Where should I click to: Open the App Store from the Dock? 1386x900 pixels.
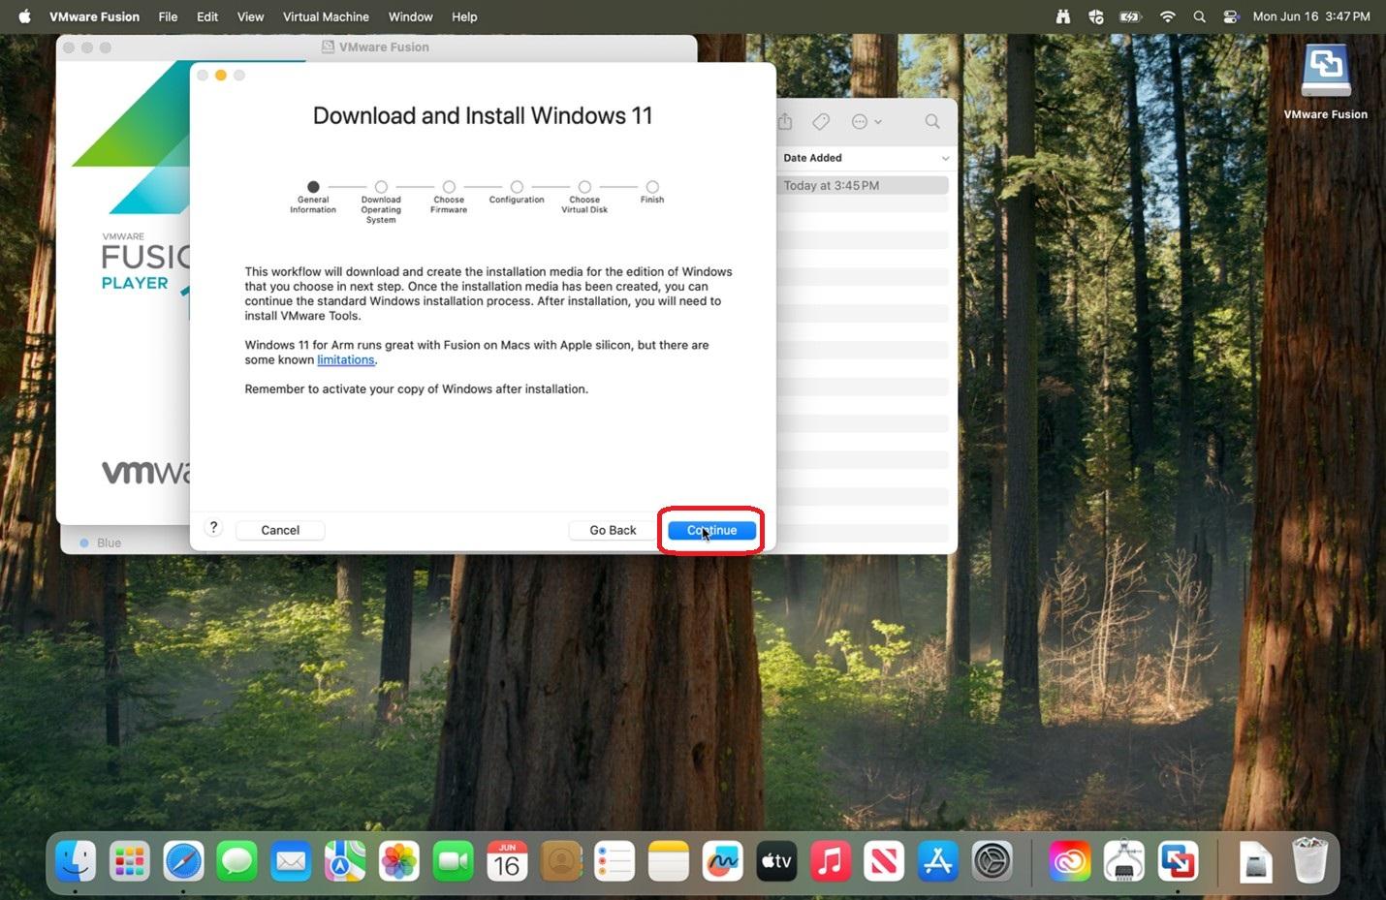937,860
